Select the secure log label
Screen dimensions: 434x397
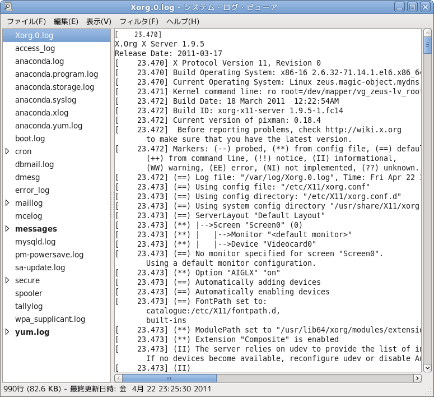(27, 280)
